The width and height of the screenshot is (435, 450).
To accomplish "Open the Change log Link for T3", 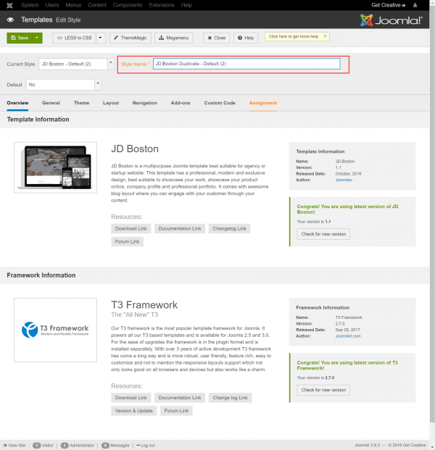I will (x=230, y=398).
